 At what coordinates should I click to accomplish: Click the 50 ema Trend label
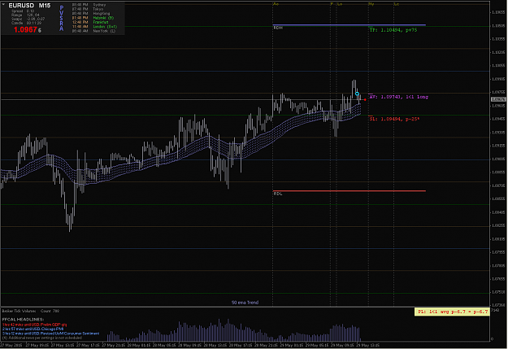245,303
